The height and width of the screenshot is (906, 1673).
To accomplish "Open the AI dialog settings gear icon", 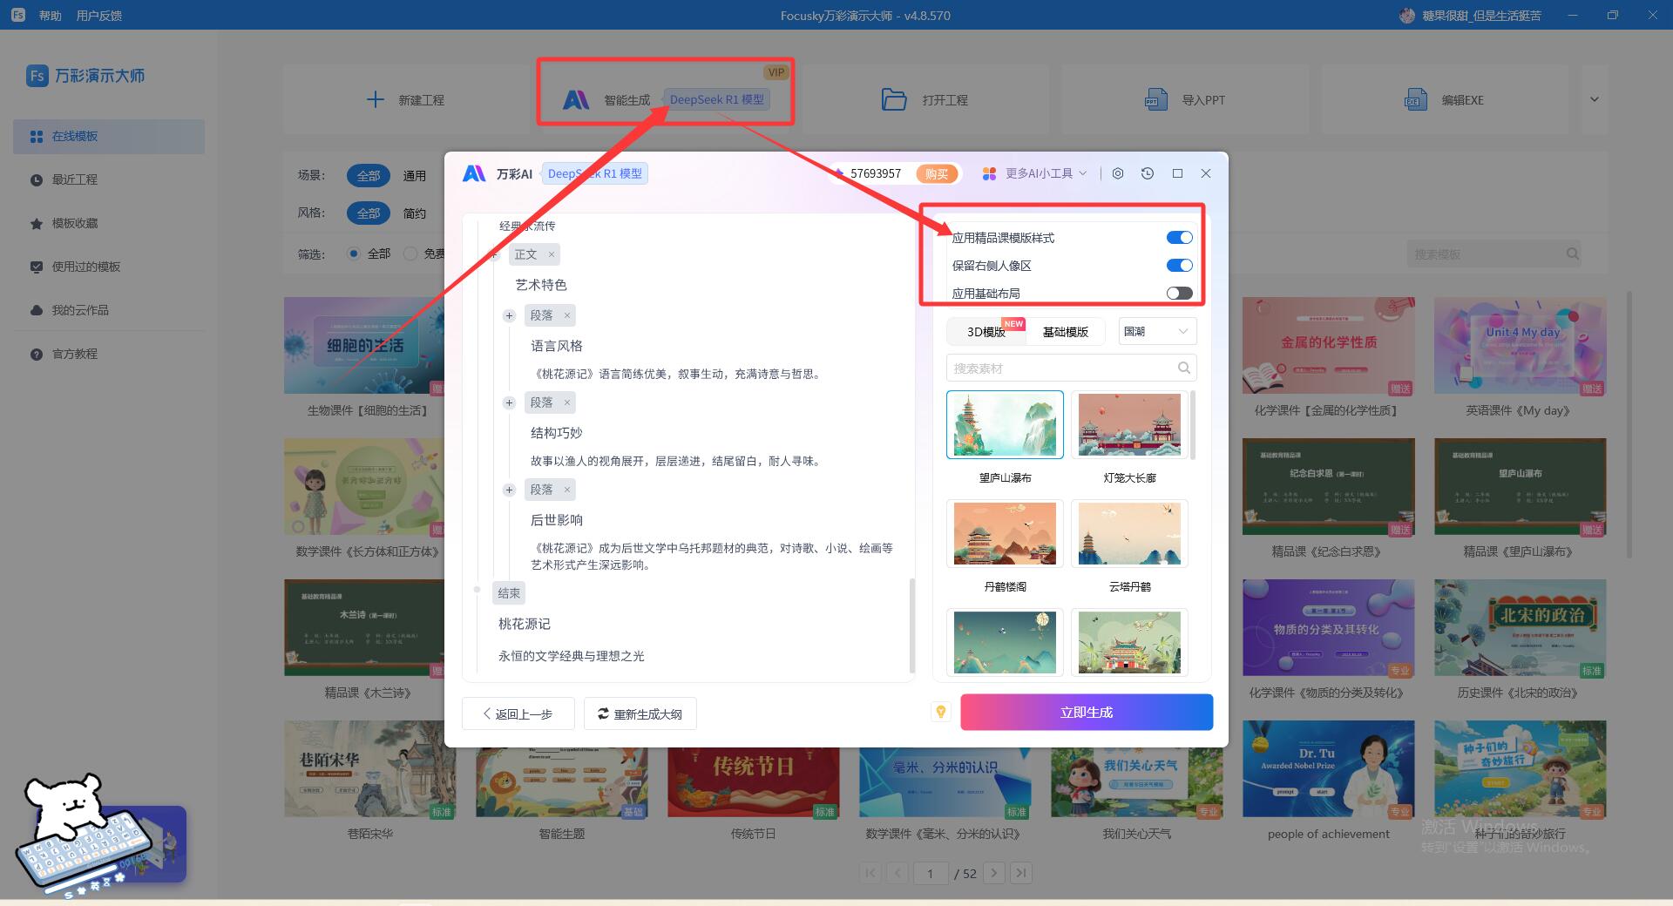I will click(1118, 173).
